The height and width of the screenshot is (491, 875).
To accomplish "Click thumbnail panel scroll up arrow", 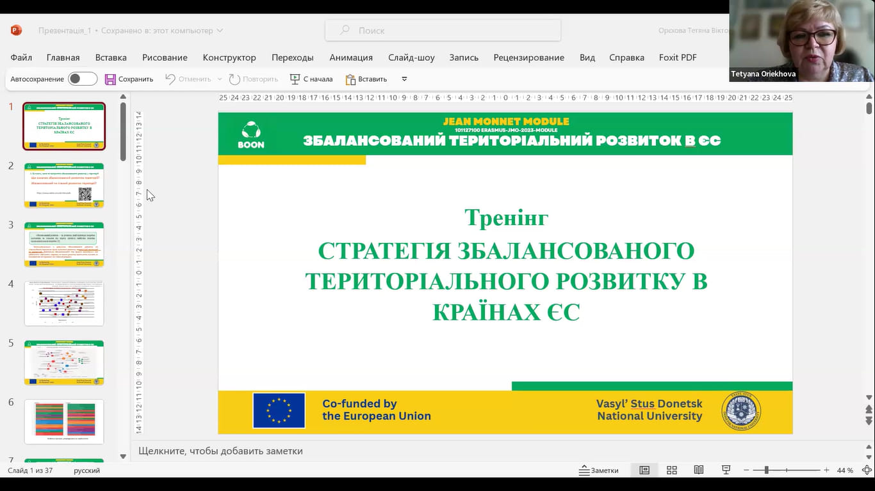I will pyautogui.click(x=123, y=97).
